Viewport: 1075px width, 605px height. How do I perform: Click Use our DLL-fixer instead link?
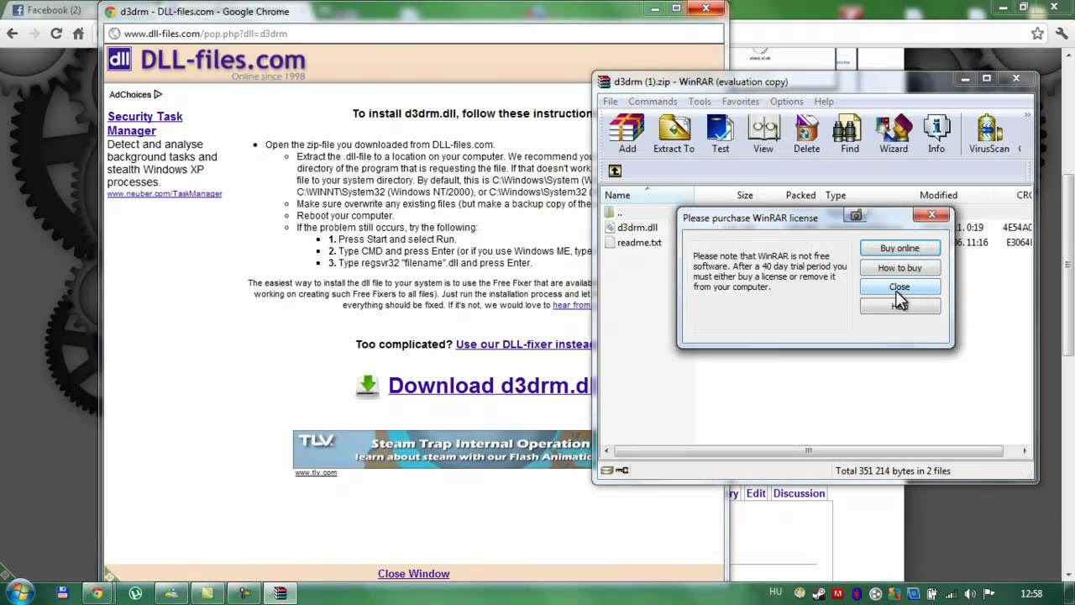click(x=524, y=345)
